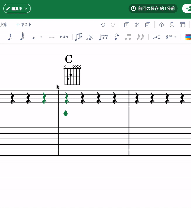Copy the selection with the duplicate icon

(x=127, y=25)
